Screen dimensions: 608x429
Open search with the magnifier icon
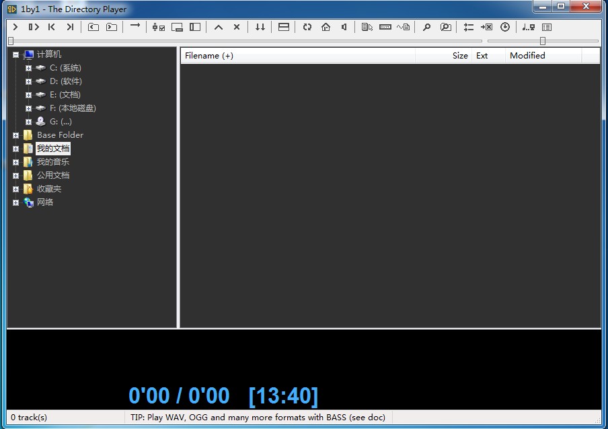[x=426, y=27]
